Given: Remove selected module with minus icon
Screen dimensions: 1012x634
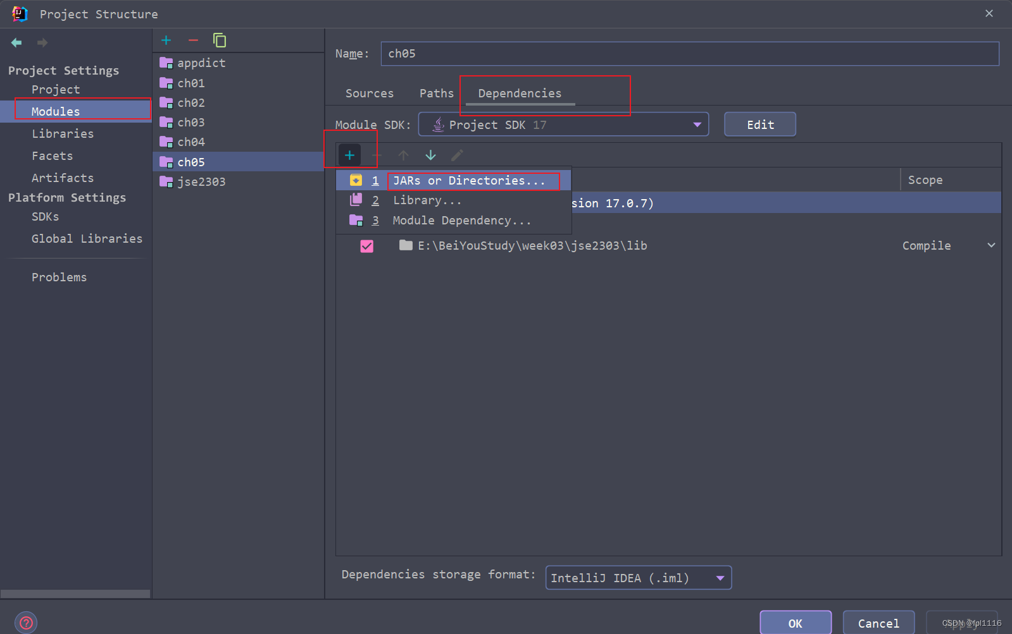Looking at the screenshot, I should coord(193,40).
